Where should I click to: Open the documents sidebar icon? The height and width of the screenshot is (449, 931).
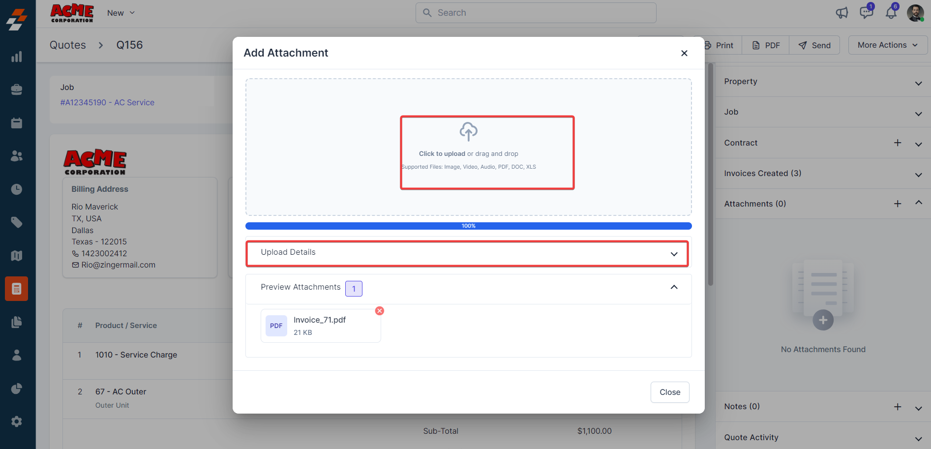tap(17, 322)
